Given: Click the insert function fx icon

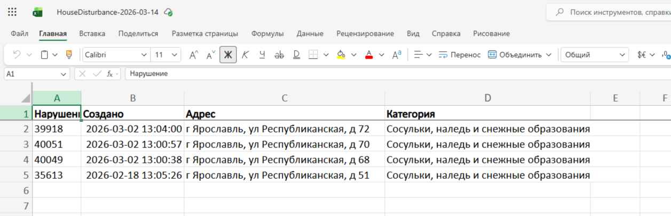Looking at the screenshot, I should click(109, 74).
